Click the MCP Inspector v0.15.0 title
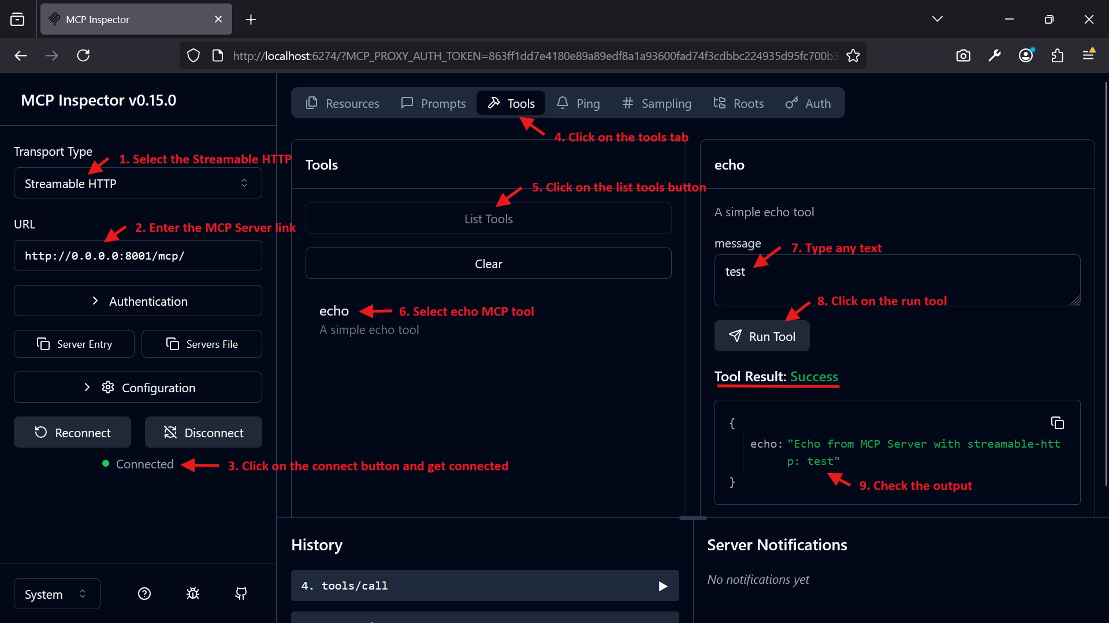1109x623 pixels. click(99, 100)
